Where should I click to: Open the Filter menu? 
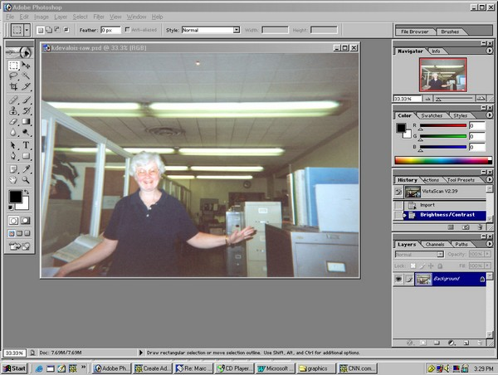point(99,17)
